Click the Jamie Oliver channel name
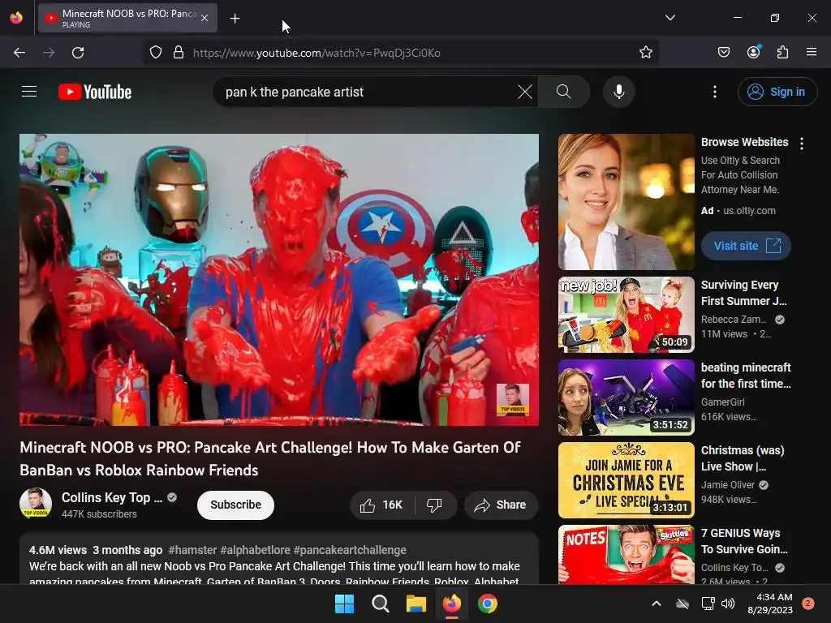The height and width of the screenshot is (623, 831). 728,485
